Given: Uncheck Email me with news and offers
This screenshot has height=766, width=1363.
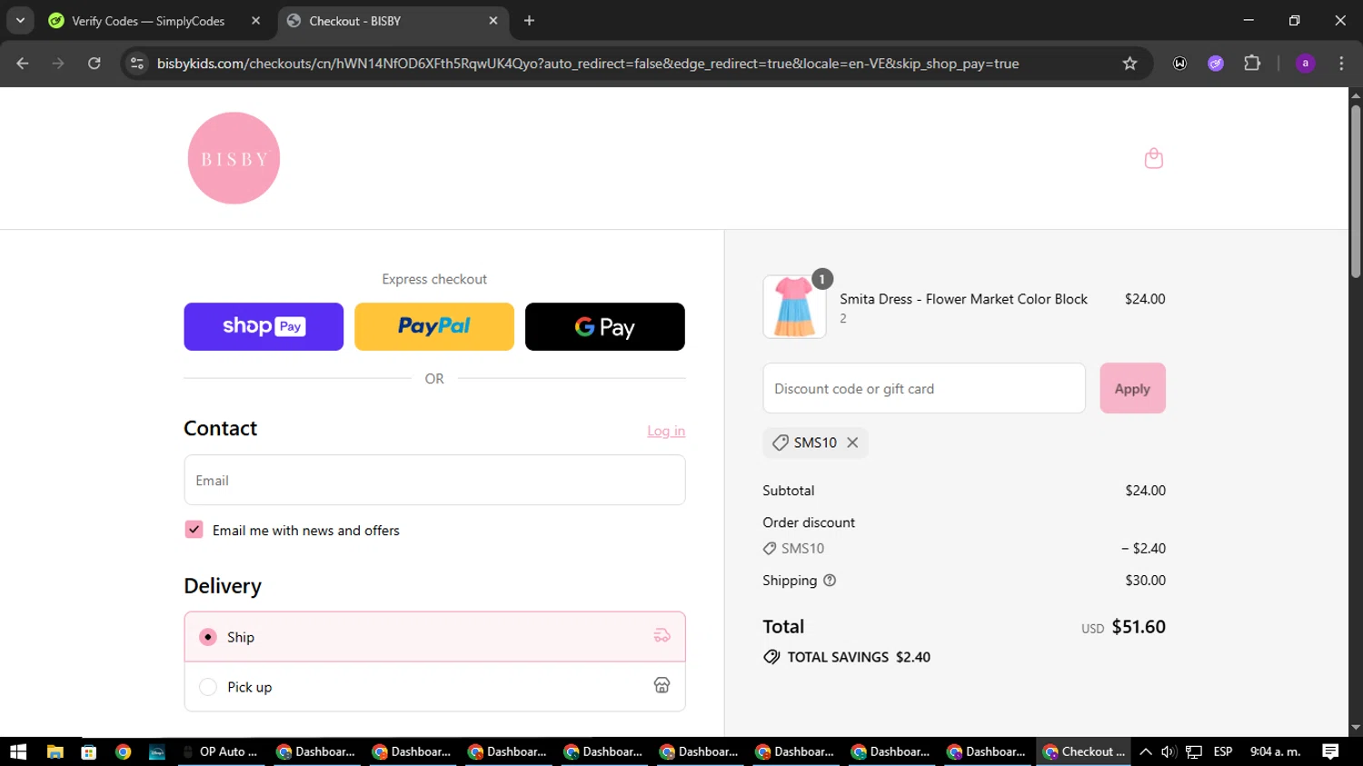Looking at the screenshot, I should tap(194, 530).
